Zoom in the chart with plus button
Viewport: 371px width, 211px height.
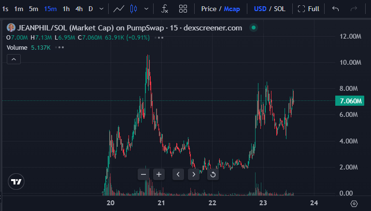point(159,175)
